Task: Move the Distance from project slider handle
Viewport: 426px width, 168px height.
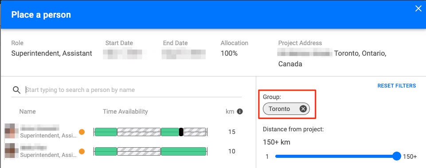Action: (x=397, y=156)
